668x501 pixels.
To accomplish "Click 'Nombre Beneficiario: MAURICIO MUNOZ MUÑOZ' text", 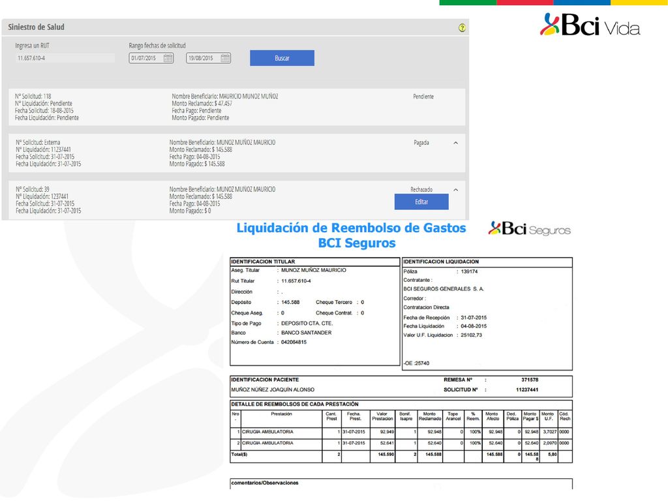I will point(225,97).
